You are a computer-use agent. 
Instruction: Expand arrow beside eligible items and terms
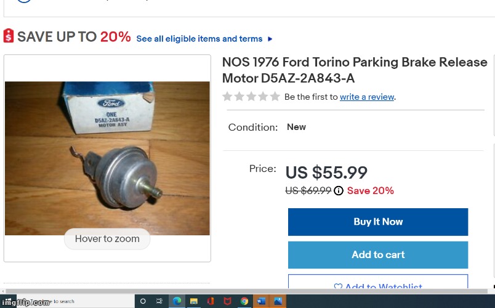tap(270, 39)
